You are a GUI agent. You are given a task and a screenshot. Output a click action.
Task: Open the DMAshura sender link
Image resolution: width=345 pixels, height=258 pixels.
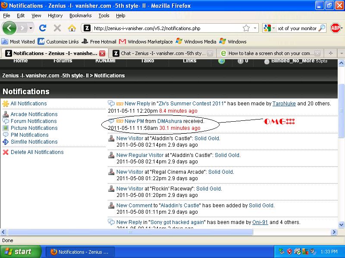[169, 121]
